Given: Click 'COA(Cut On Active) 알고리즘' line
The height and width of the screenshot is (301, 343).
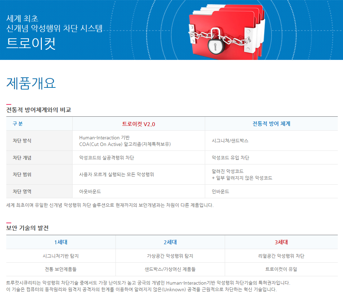Looking at the screenshot, I should [125, 144].
